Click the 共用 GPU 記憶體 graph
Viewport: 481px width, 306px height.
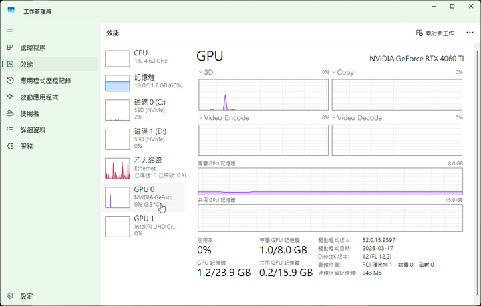point(331,218)
